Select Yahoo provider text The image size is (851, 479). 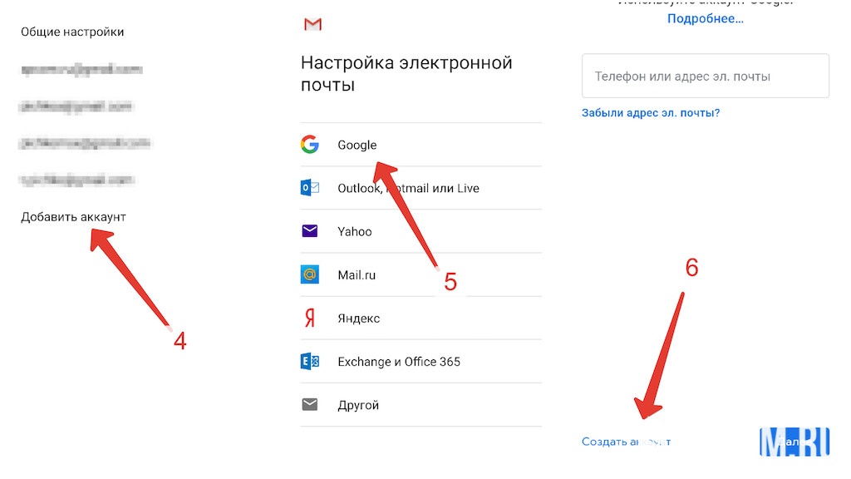pyautogui.click(x=354, y=232)
